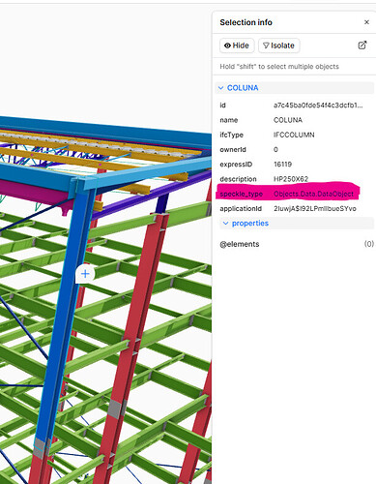
Task: Click the eye icon on Hide button
Action: coord(227,45)
